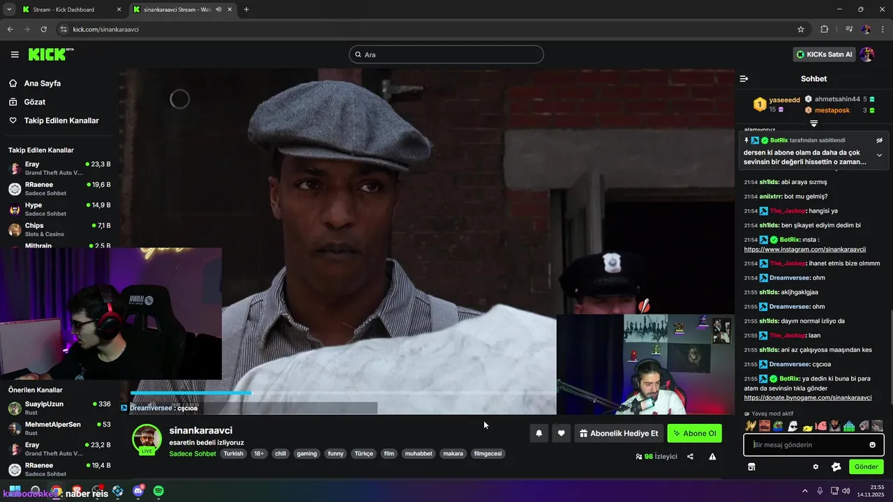Screen dimensions: 893x502
Task: Select the muhabbet tag
Action: click(419, 453)
